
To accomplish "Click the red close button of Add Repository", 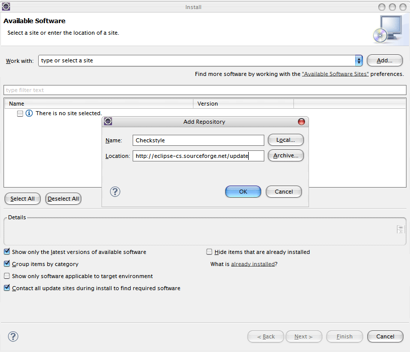I will point(301,122).
